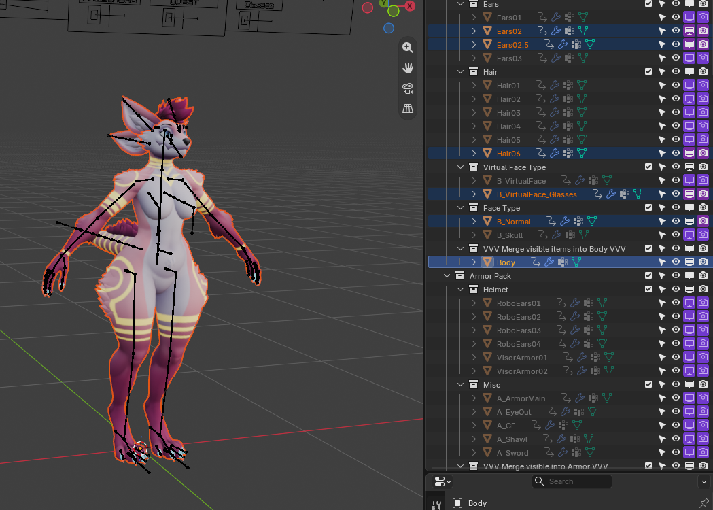Viewport: 713px width, 510px height.
Task: Select A_EyeOut in the outliner
Action: [514, 411]
